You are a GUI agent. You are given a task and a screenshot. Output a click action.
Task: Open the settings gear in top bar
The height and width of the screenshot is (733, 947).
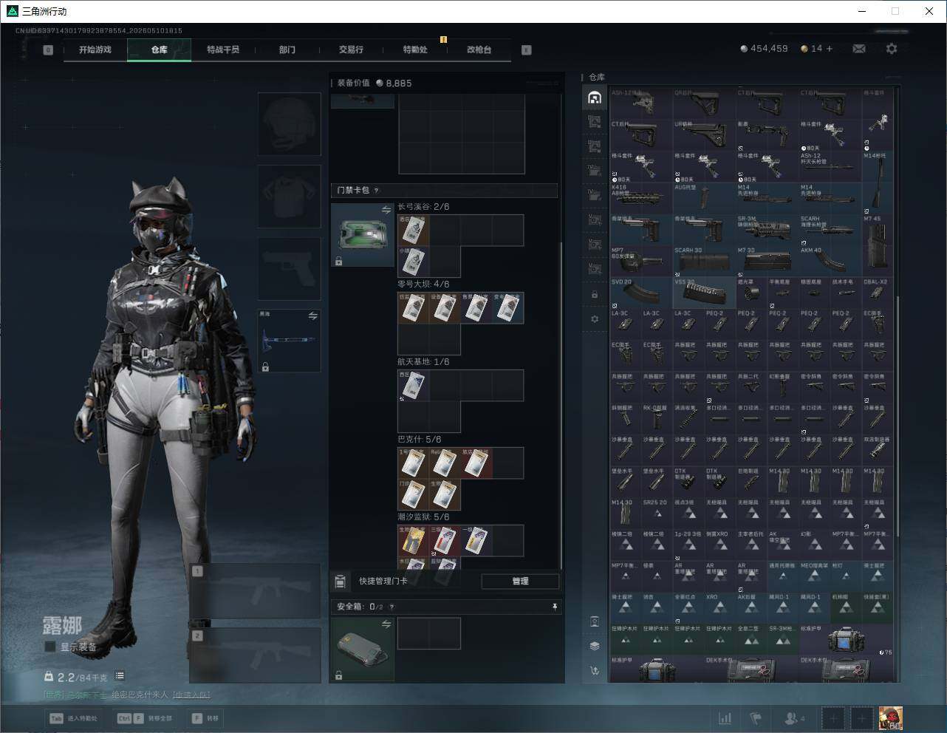pyautogui.click(x=892, y=49)
